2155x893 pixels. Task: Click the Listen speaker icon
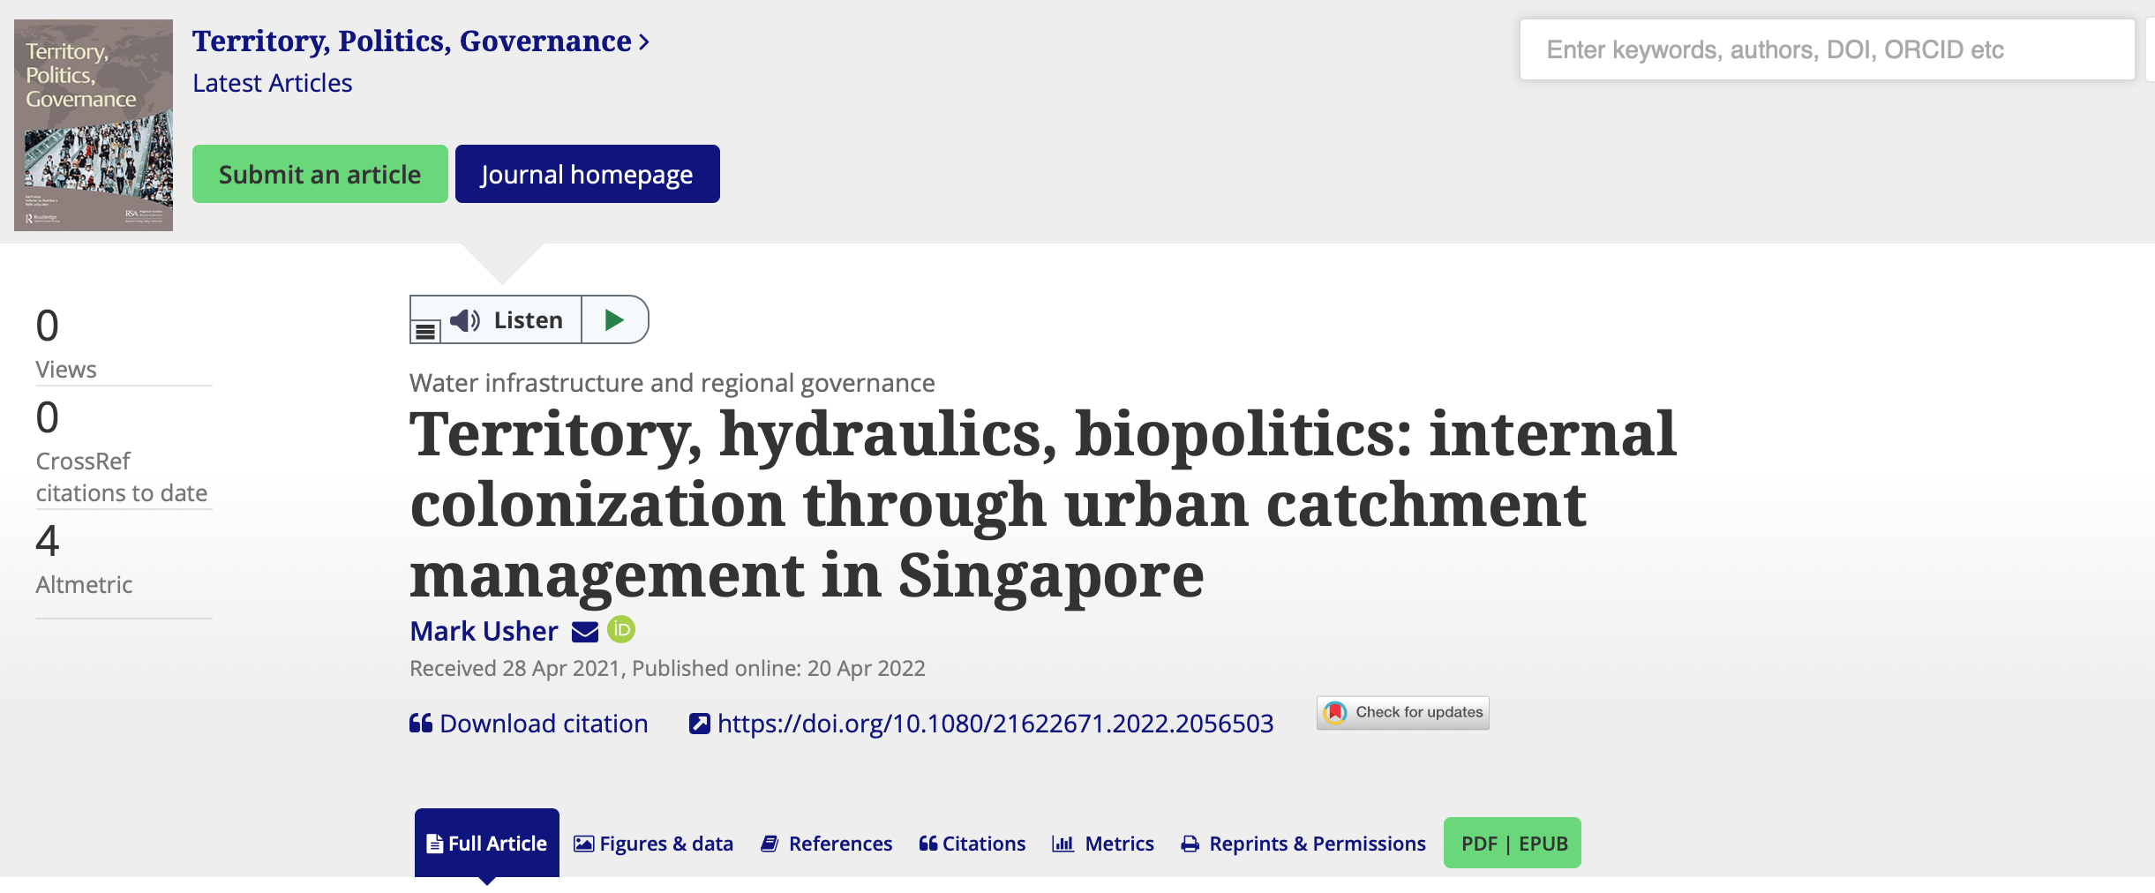tap(465, 320)
